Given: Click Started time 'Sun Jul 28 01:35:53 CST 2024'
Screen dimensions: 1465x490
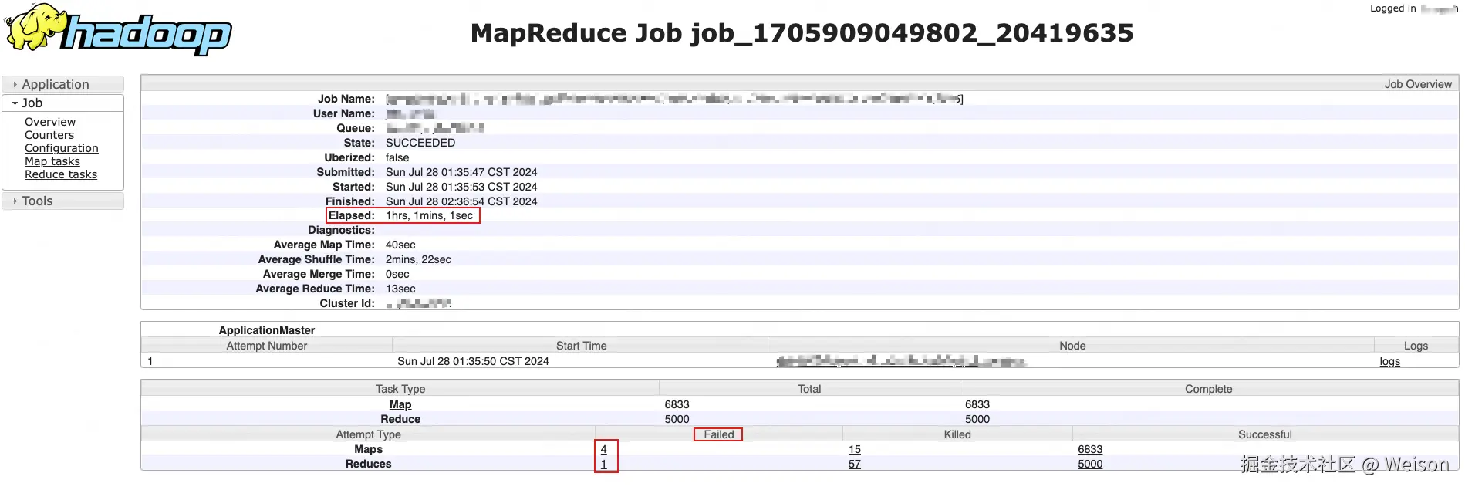Looking at the screenshot, I should click(x=461, y=187).
